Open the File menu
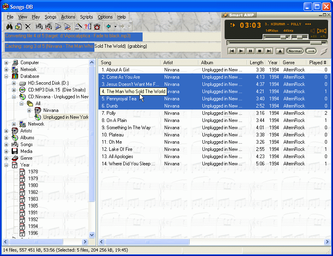Image resolution: width=333 pixels, height=256 pixels. [10, 17]
